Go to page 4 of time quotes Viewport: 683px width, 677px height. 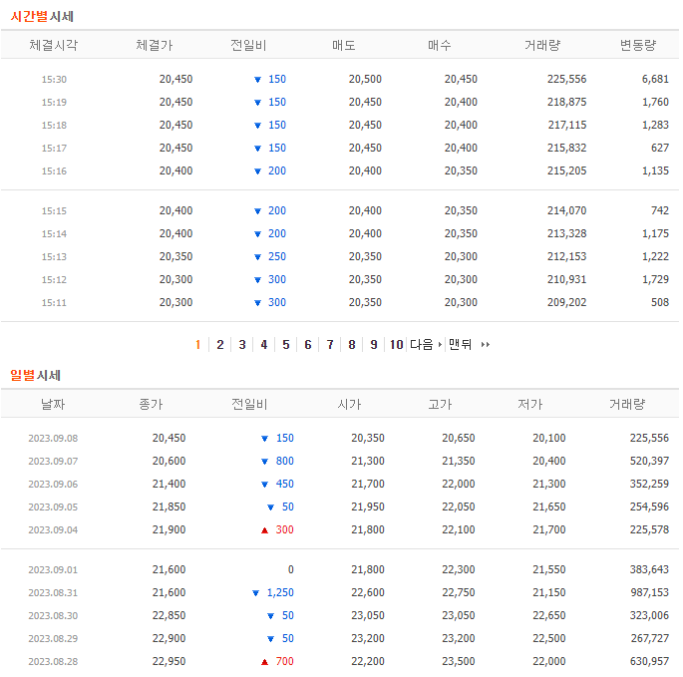point(264,345)
